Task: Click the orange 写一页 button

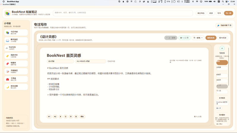Action: [228, 13]
